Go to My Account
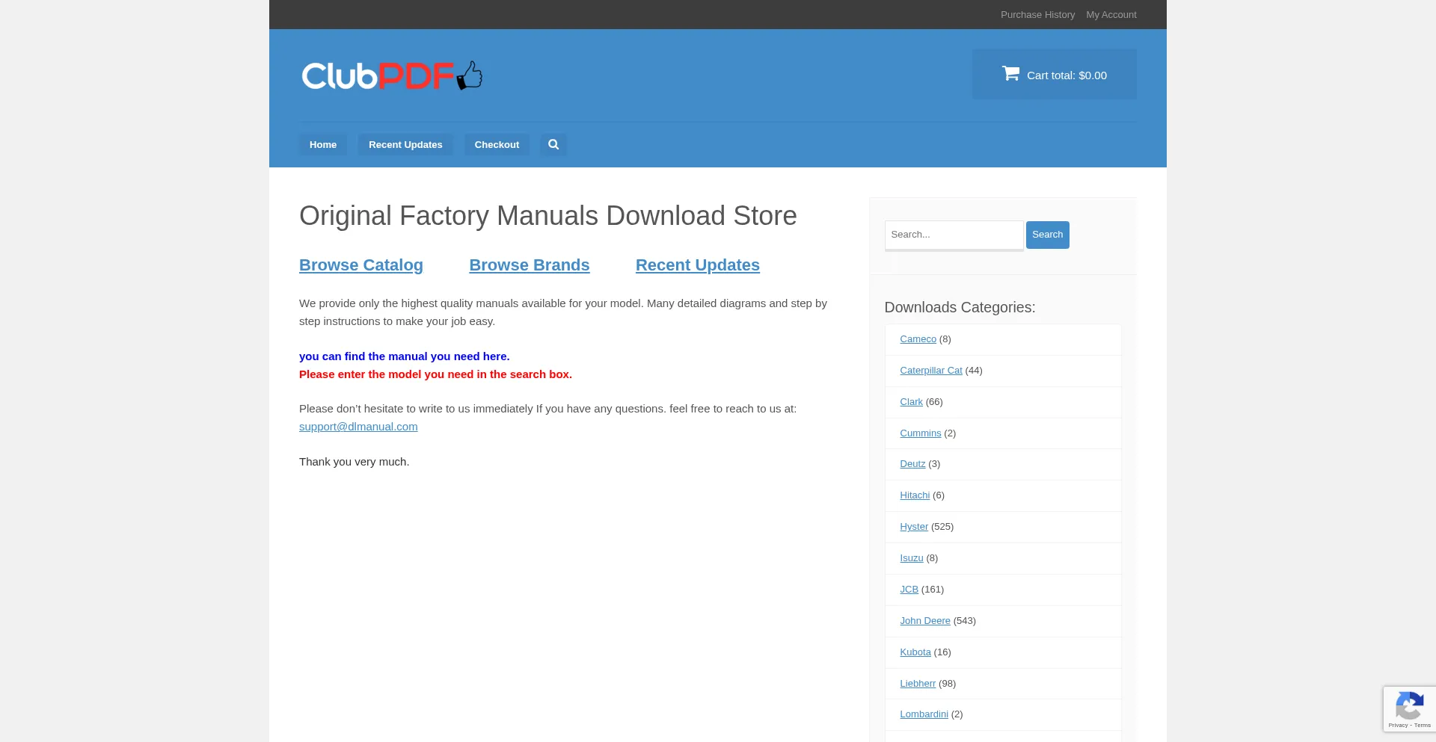Image resolution: width=1436 pixels, height=742 pixels. [1111, 15]
